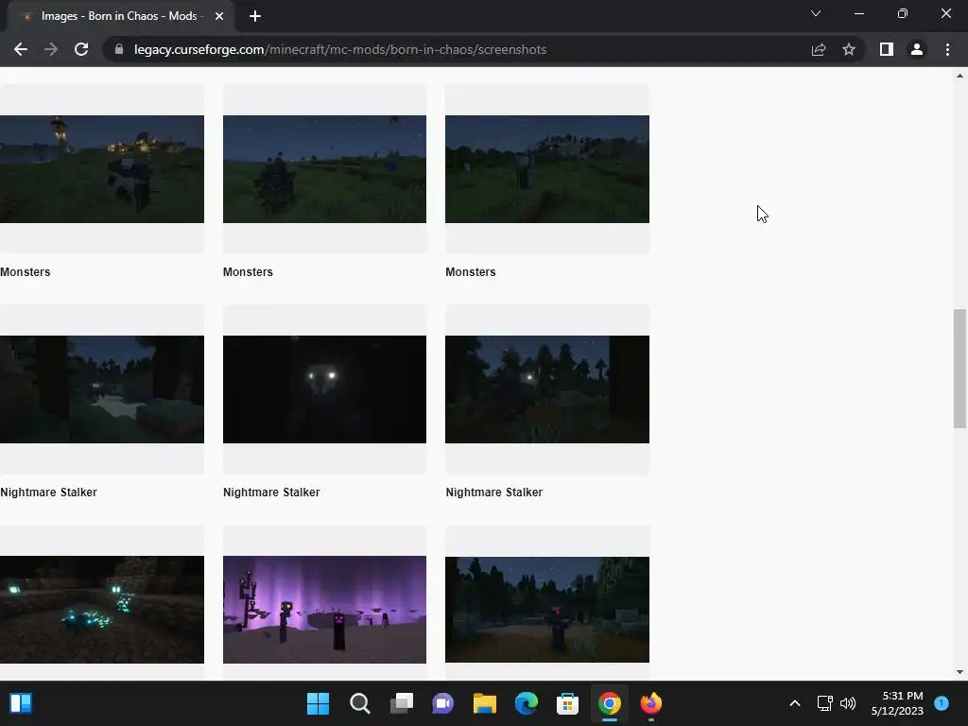Open Chrome profile menu
The height and width of the screenshot is (726, 968).
917,49
